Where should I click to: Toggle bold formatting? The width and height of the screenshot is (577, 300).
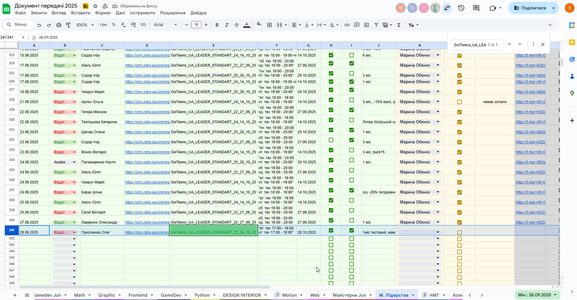217,25
